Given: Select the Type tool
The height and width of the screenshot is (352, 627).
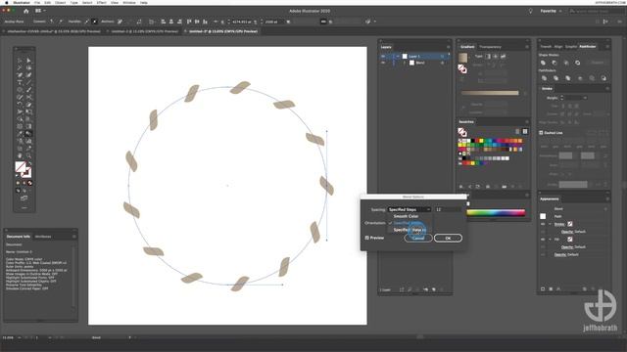Looking at the screenshot, I should click(x=20, y=82).
